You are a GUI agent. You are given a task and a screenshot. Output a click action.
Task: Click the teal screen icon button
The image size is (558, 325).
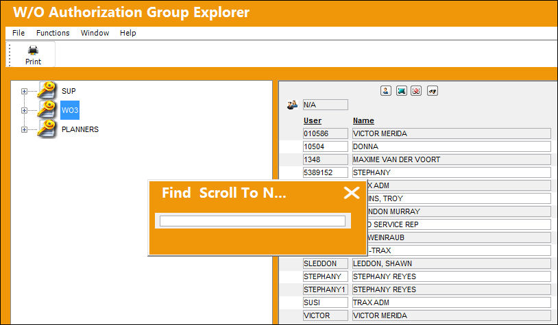click(x=402, y=91)
